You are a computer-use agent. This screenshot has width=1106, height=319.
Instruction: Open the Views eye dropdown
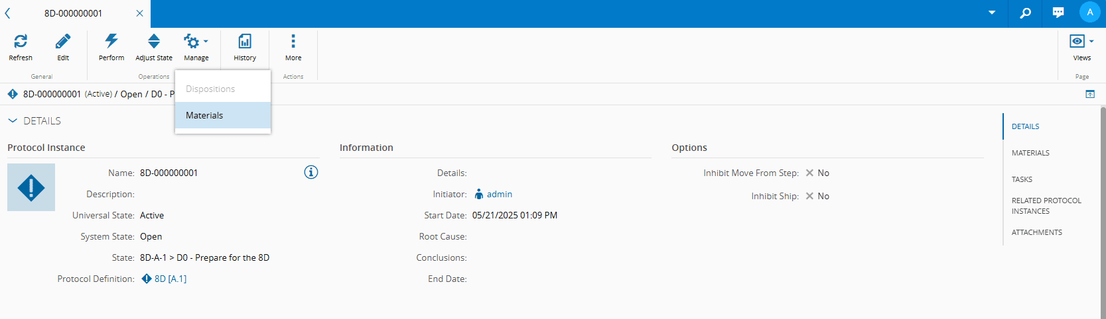pyautogui.click(x=1081, y=42)
